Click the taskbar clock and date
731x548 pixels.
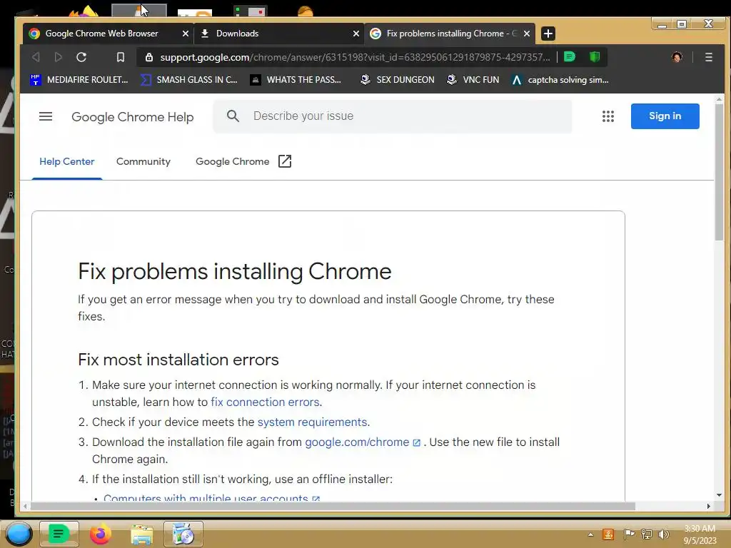(x=700, y=534)
